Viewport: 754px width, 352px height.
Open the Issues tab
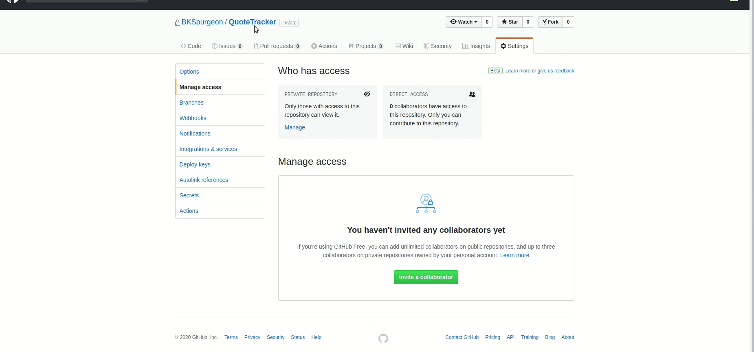pyautogui.click(x=227, y=46)
